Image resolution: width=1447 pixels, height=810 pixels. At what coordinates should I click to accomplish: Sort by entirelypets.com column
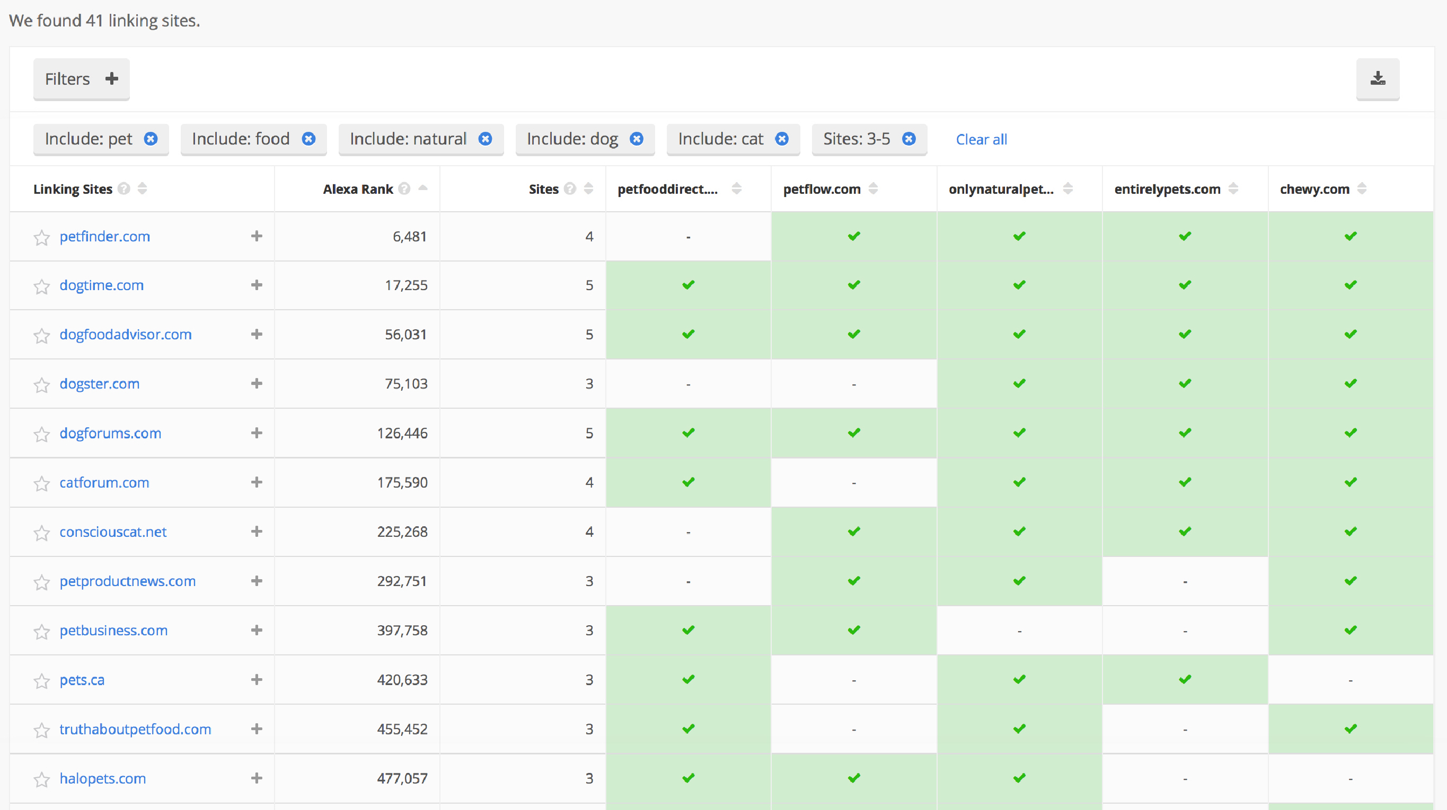(x=1233, y=188)
